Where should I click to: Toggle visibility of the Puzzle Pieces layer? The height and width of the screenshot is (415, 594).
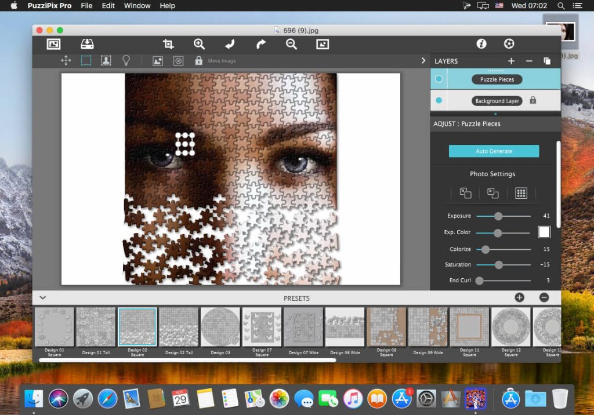click(x=439, y=79)
